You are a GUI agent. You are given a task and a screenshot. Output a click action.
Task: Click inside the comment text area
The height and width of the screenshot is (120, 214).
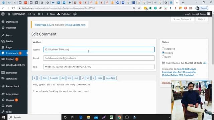point(94,98)
